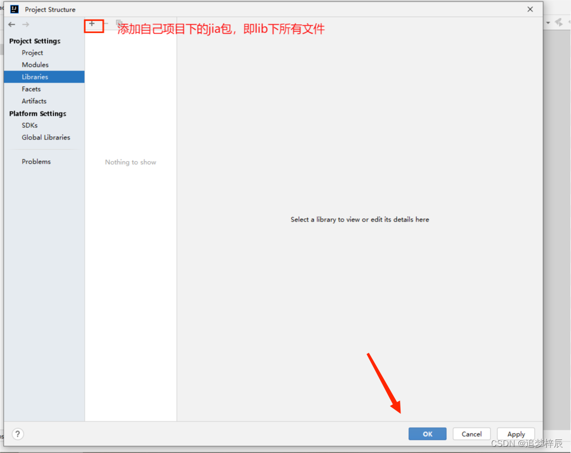
Task: Click the 'Project Settings' heading
Action: pyautogui.click(x=35, y=41)
